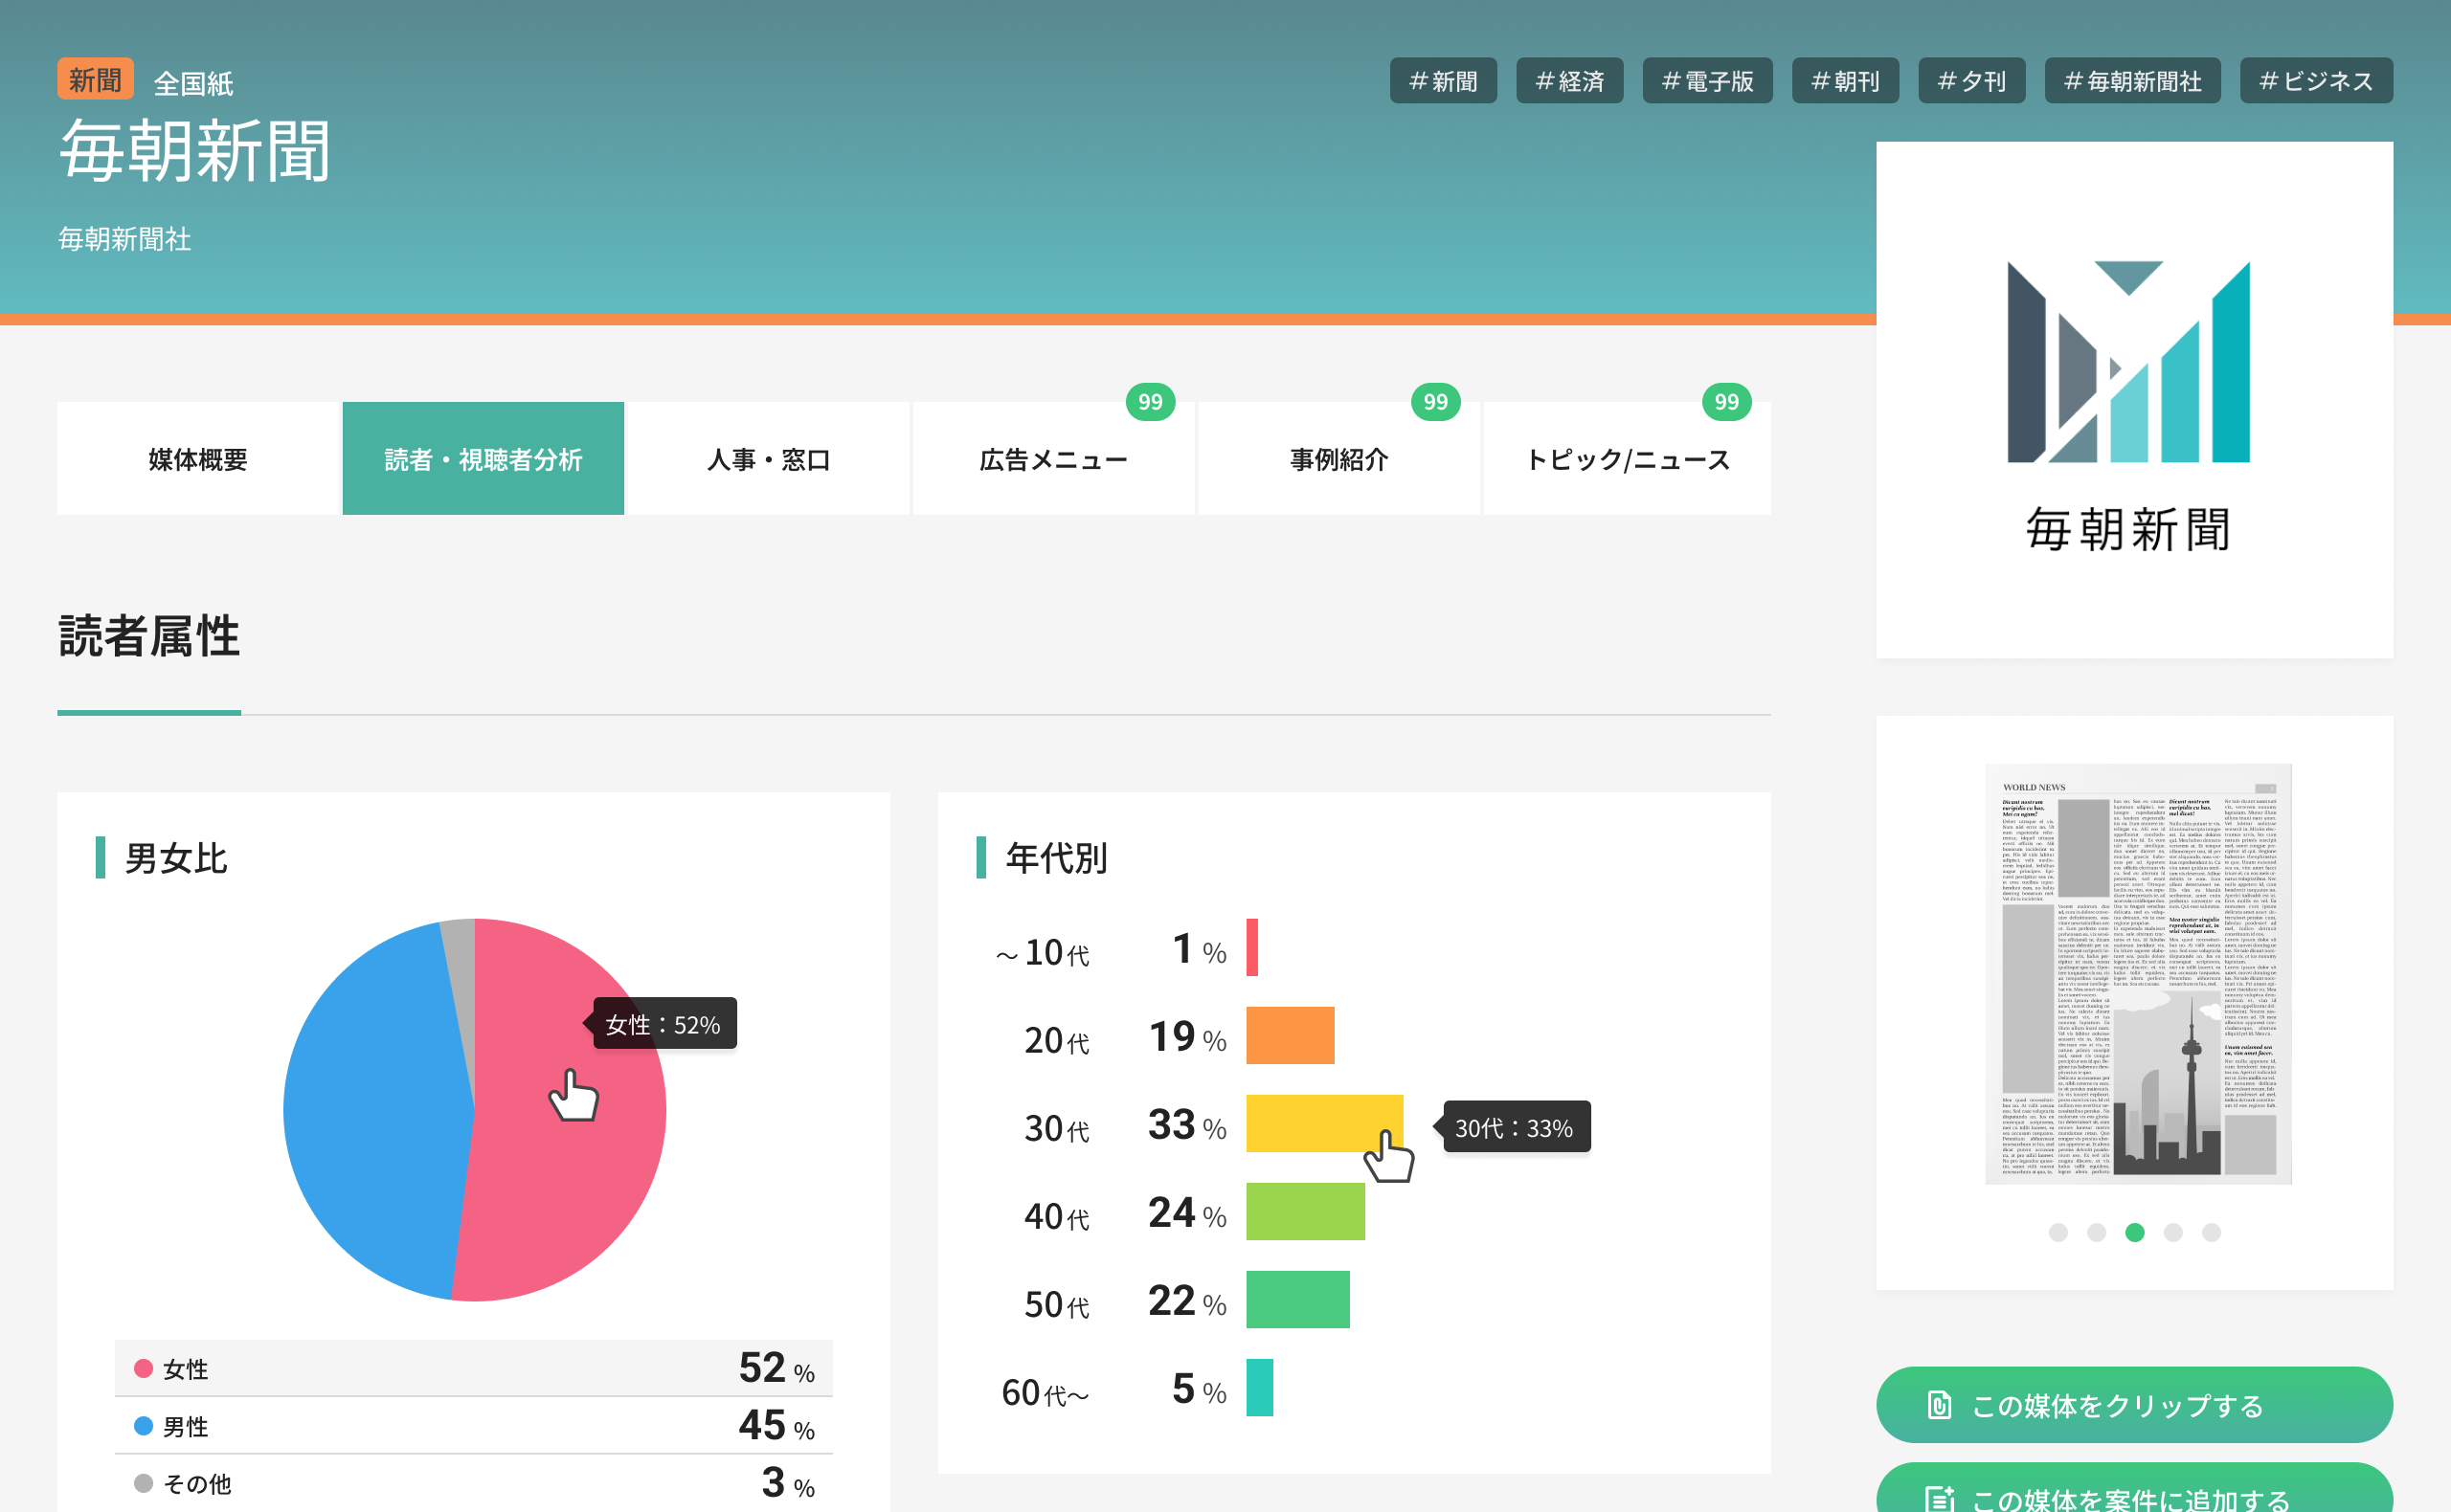Image resolution: width=2451 pixels, height=1512 pixels.
Task: Click the add-to-project document icon
Action: coord(1939,1498)
